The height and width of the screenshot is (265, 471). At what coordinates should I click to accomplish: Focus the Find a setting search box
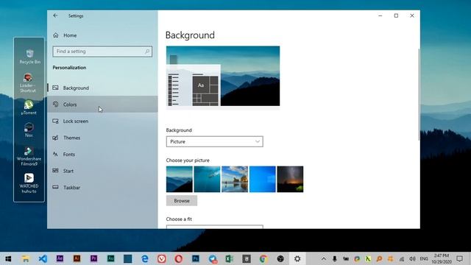pos(102,52)
